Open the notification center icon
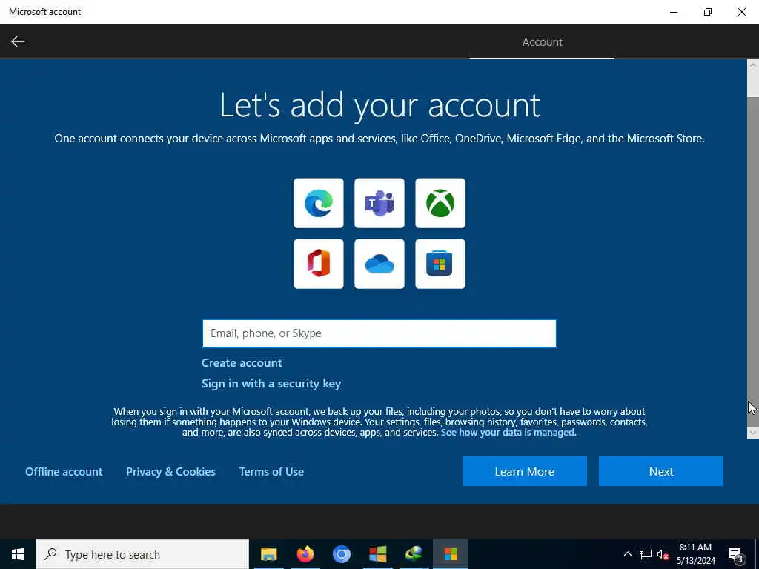Screen dimensions: 759x569 click(x=736, y=554)
